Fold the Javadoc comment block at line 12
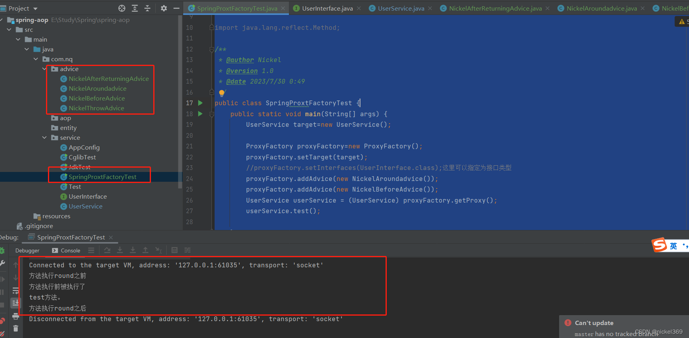689x338 pixels. click(x=212, y=49)
